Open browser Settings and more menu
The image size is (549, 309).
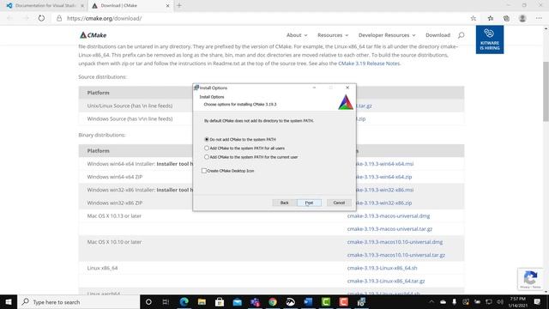point(539,18)
